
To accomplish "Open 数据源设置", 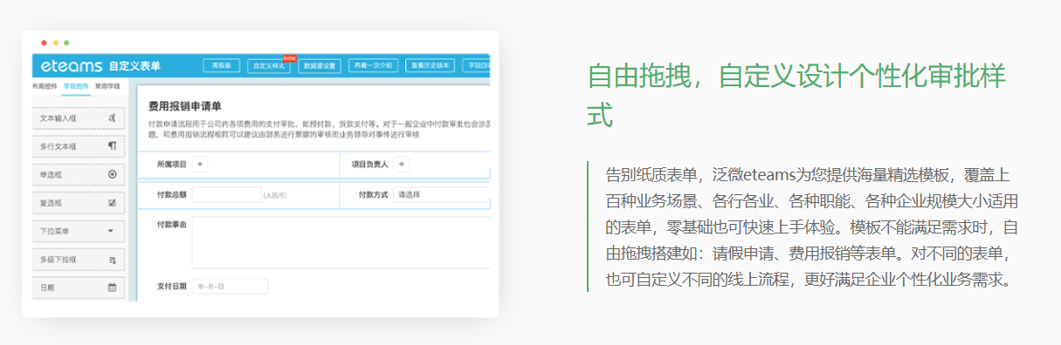I will (320, 65).
